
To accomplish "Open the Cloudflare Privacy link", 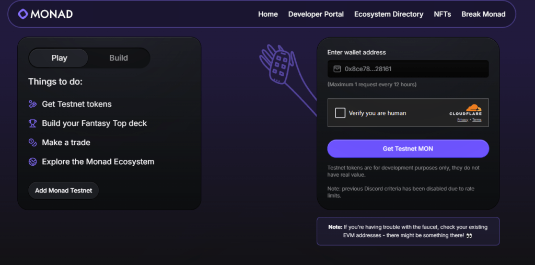I will click(x=462, y=120).
